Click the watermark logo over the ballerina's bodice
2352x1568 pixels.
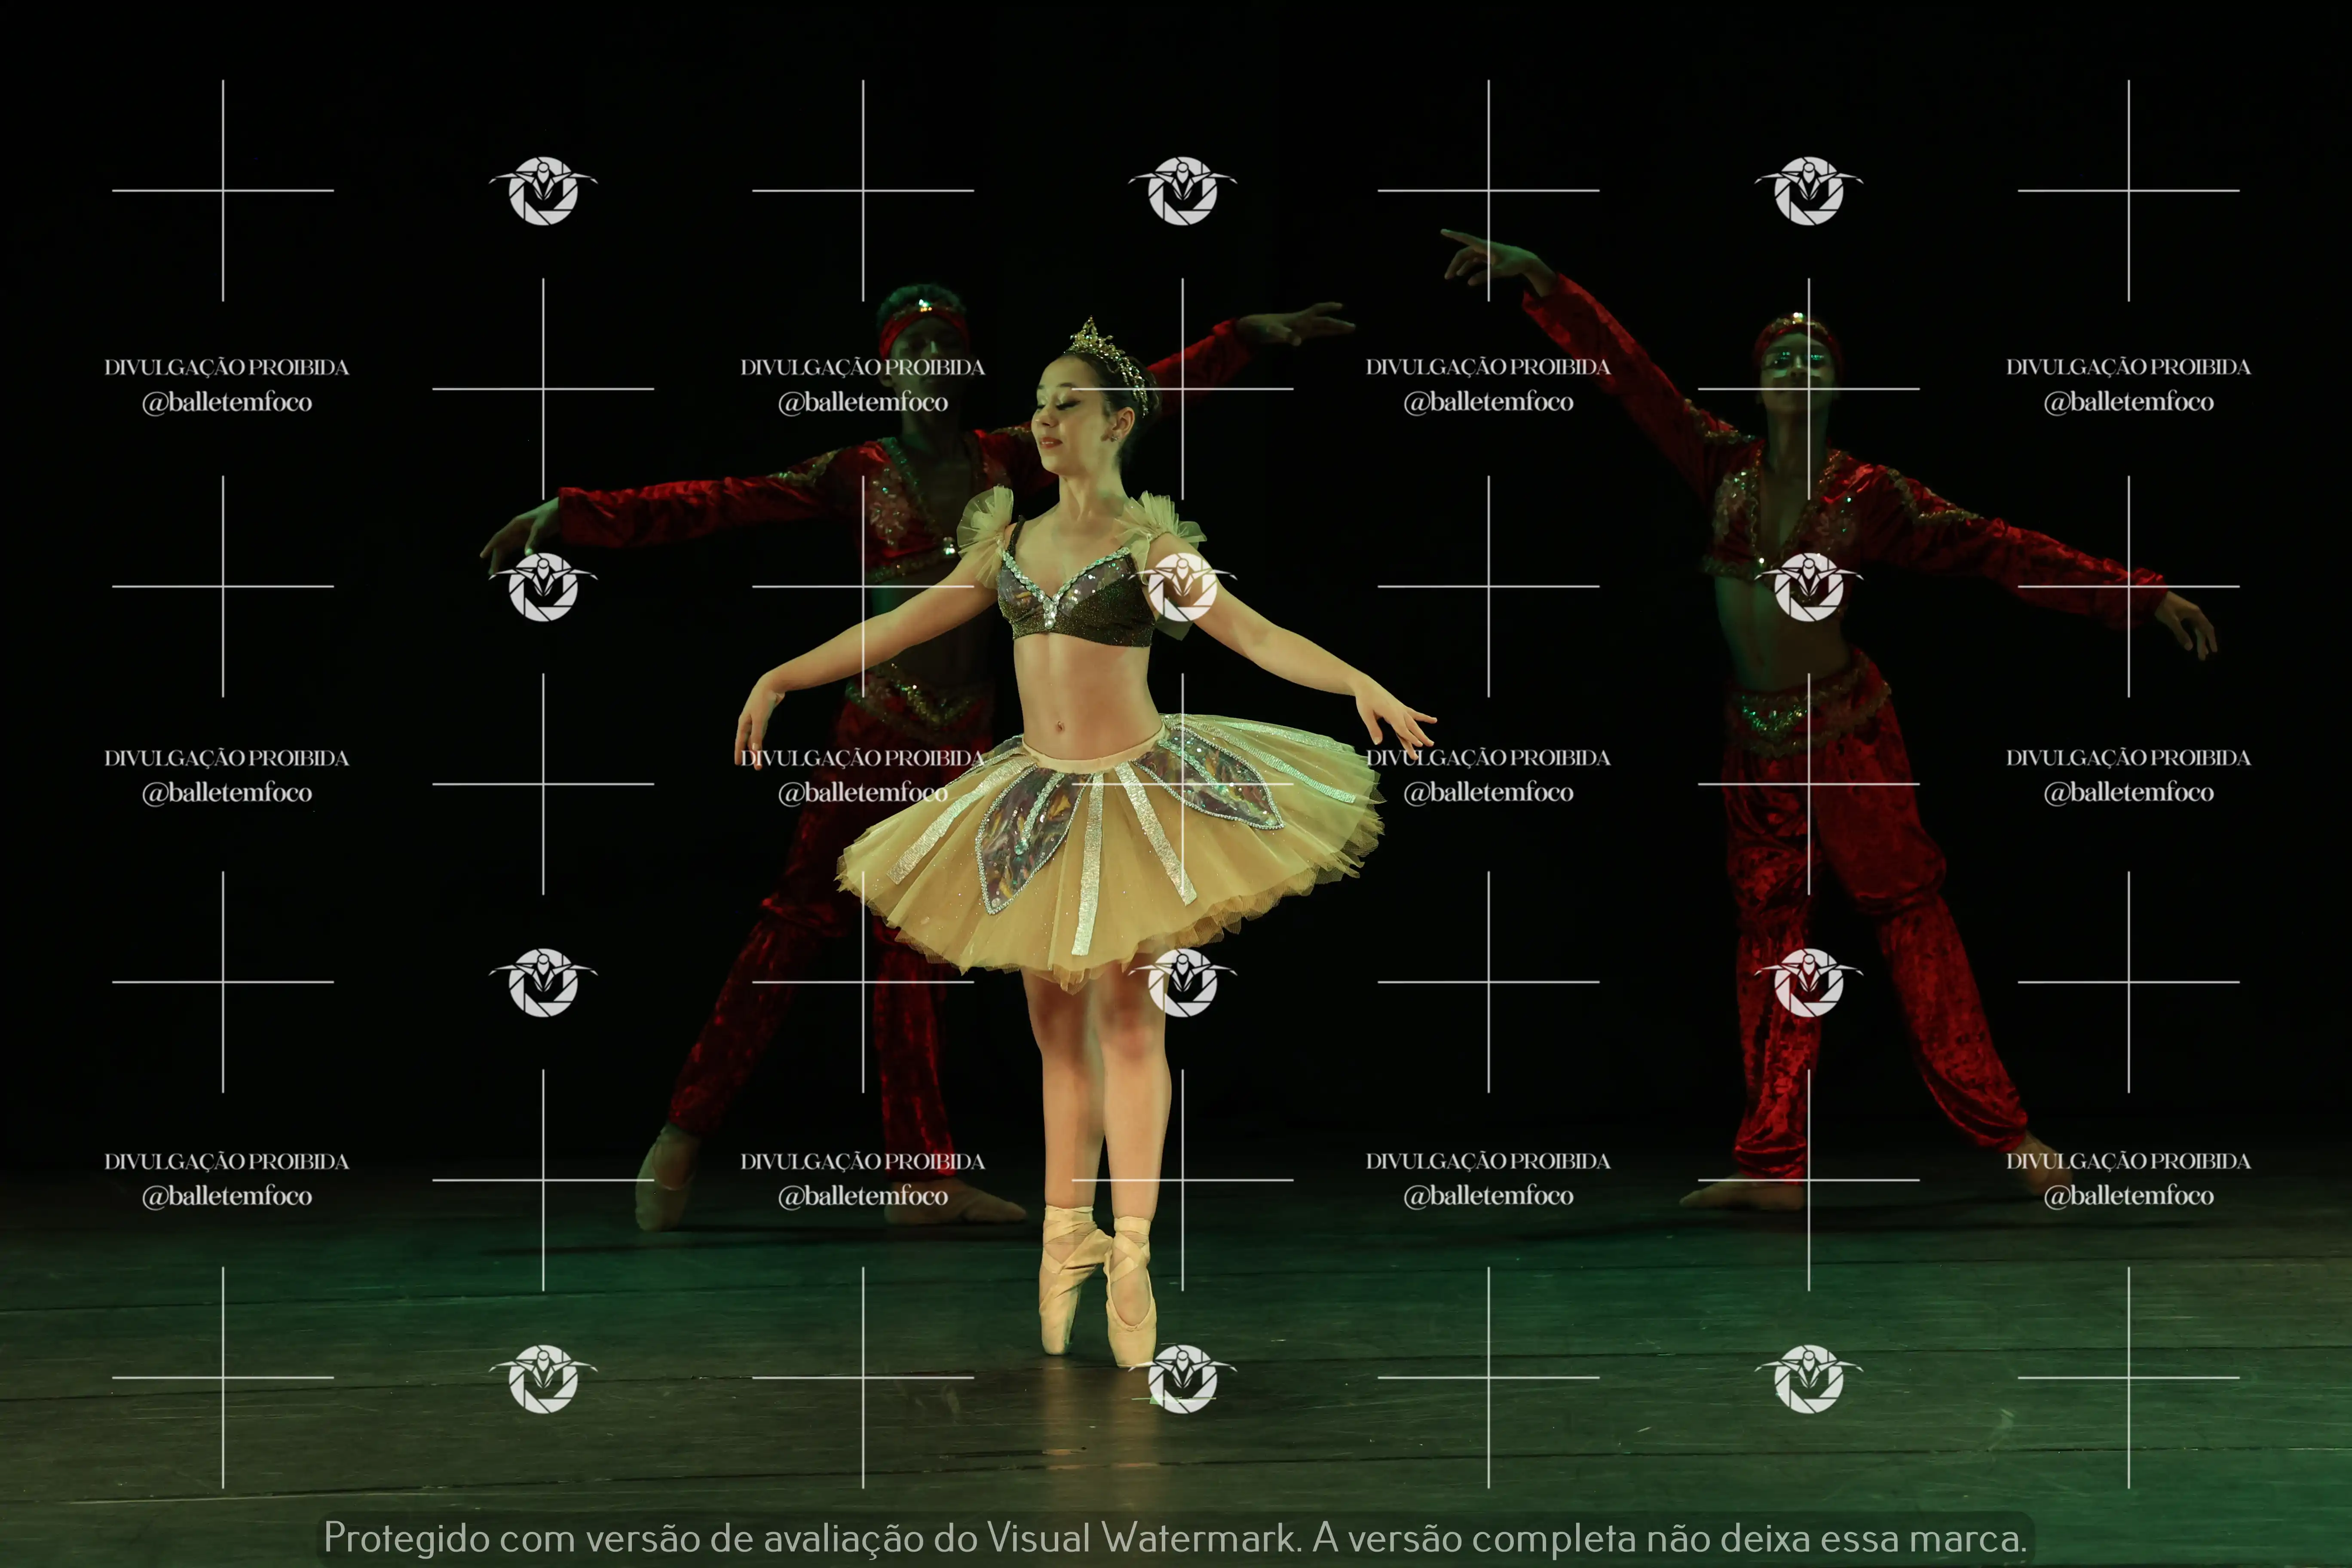(x=1182, y=587)
